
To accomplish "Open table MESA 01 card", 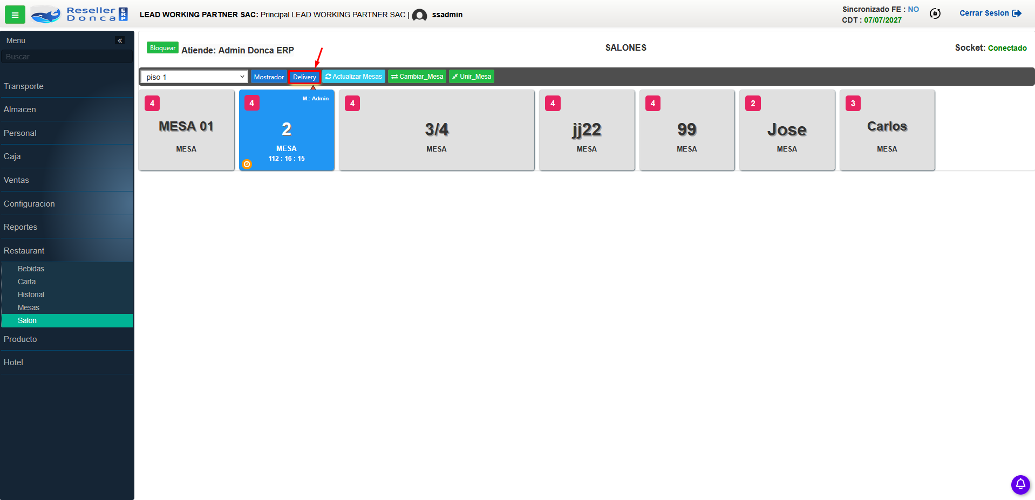I will [186, 130].
